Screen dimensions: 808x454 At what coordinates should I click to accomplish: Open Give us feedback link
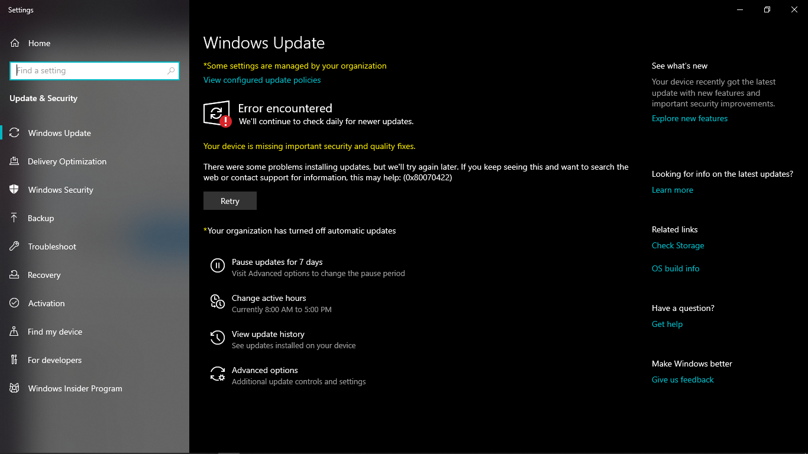point(683,380)
